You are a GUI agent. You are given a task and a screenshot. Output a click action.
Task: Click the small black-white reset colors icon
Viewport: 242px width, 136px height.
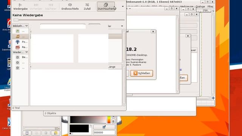coord(71,133)
